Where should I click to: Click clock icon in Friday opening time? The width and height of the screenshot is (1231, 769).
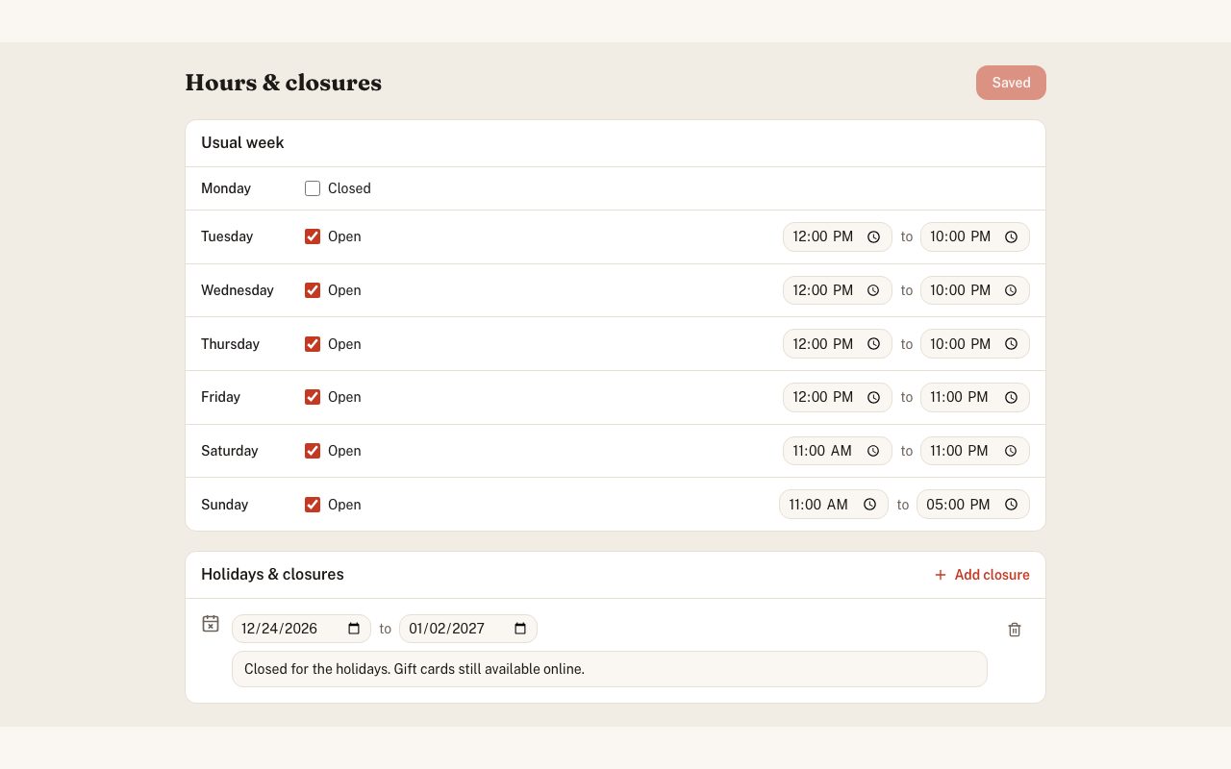coord(873,397)
